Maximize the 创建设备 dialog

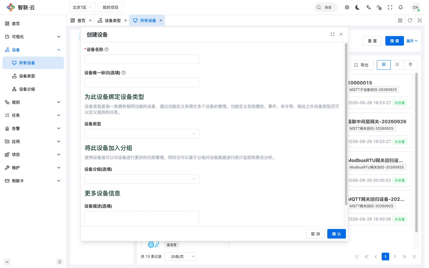coord(332,35)
